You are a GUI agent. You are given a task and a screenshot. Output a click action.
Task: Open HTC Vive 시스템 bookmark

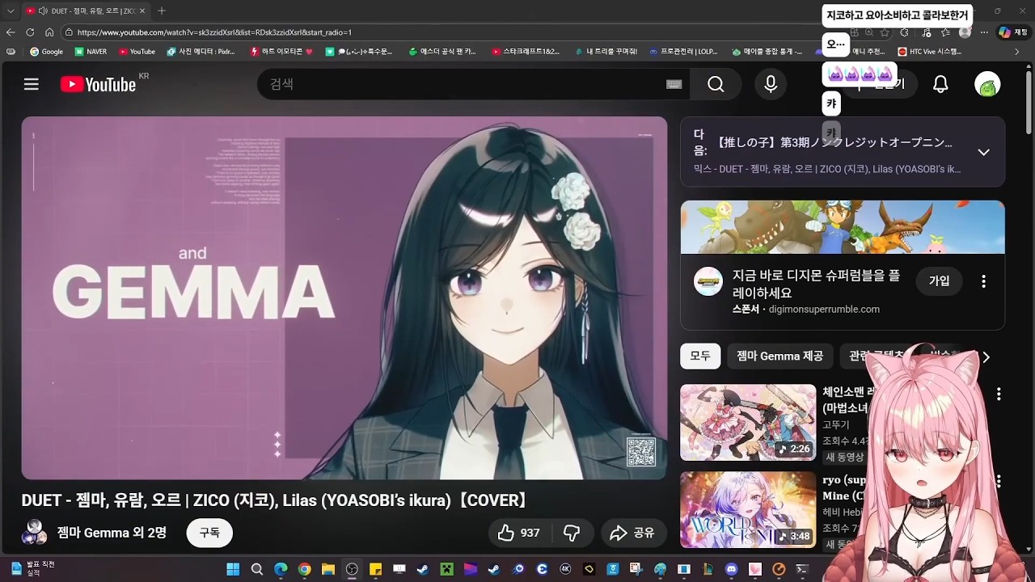pyautogui.click(x=930, y=52)
